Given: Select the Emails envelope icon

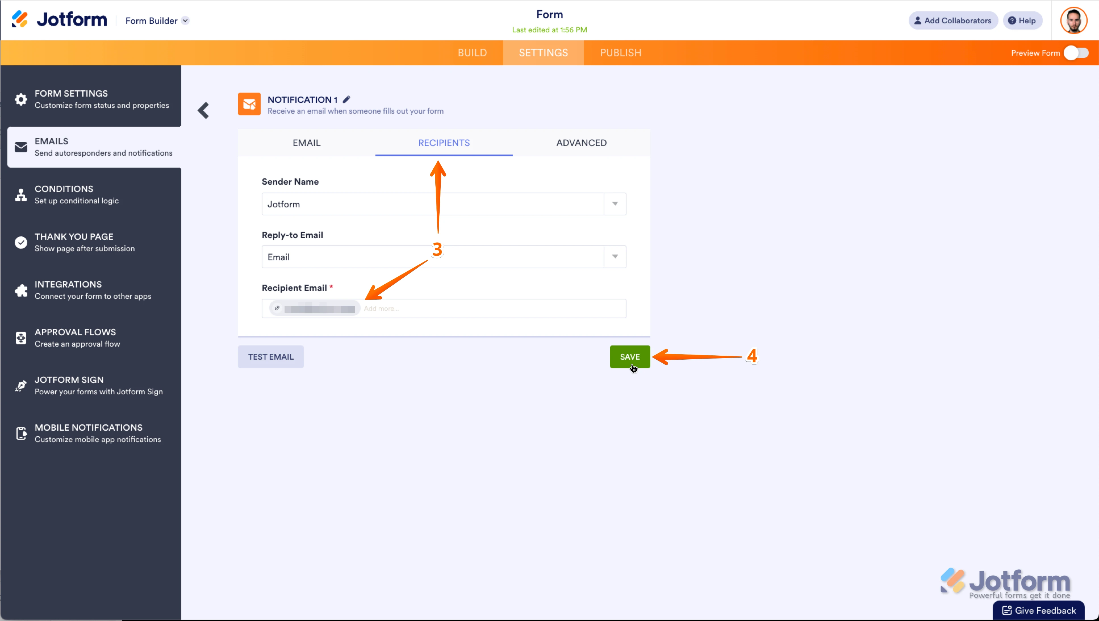Looking at the screenshot, I should pyautogui.click(x=20, y=147).
